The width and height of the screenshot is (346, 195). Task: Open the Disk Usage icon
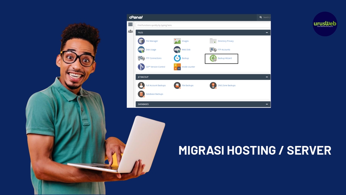(141, 49)
